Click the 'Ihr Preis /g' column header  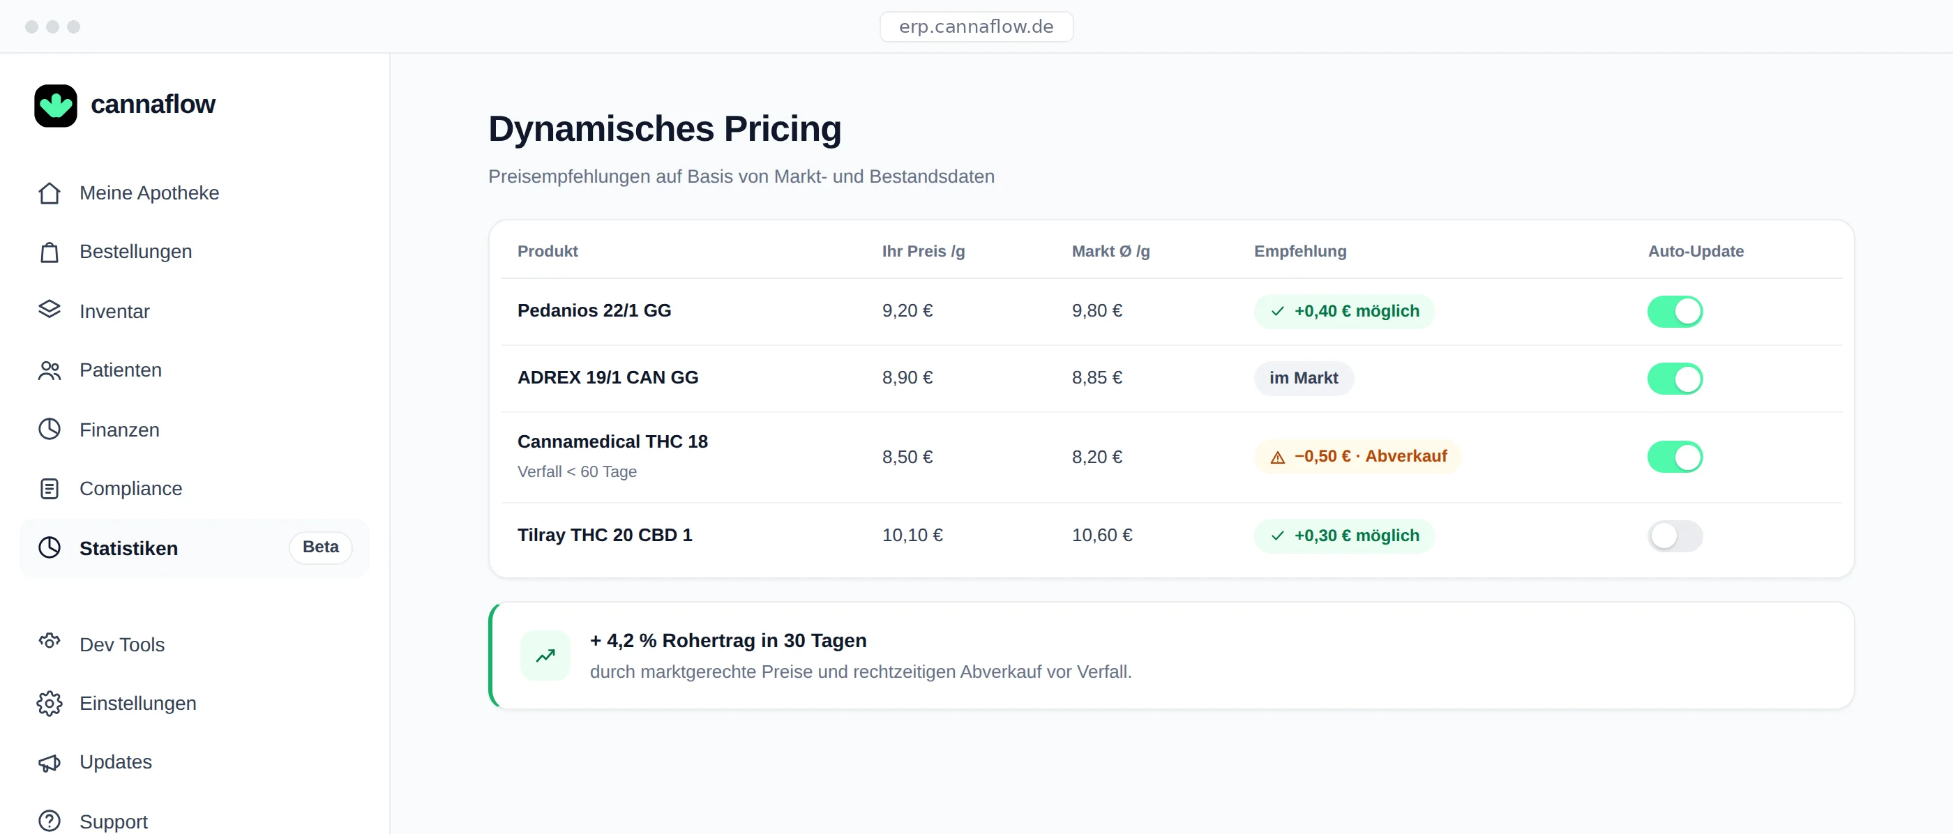[923, 251]
